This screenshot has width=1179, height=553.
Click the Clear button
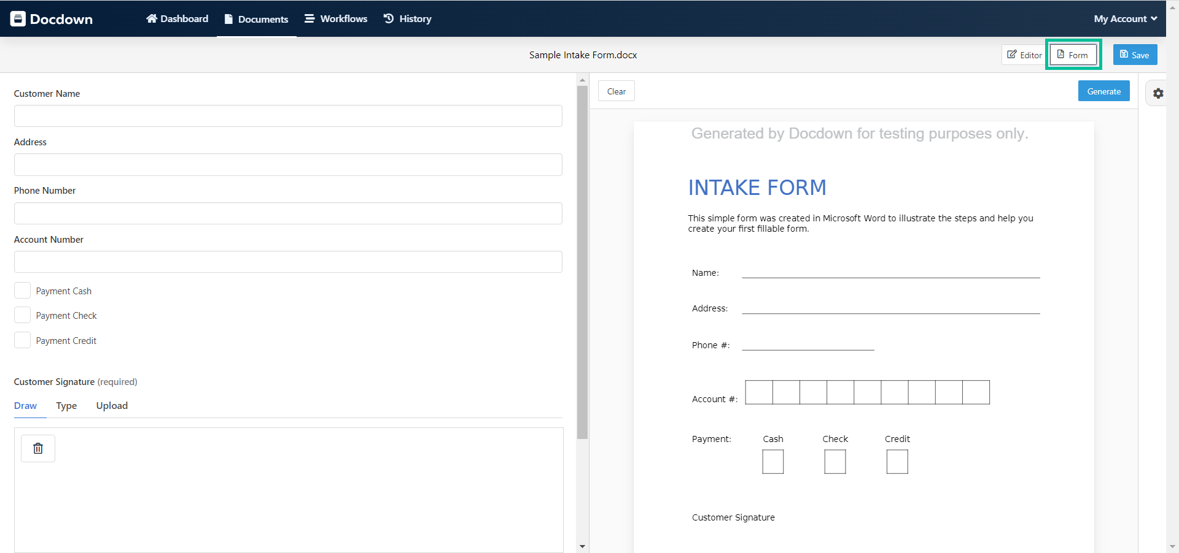tap(616, 91)
